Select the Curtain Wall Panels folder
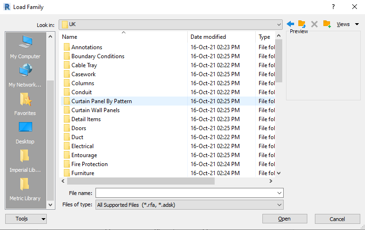The height and width of the screenshot is (230, 365). coord(96,110)
